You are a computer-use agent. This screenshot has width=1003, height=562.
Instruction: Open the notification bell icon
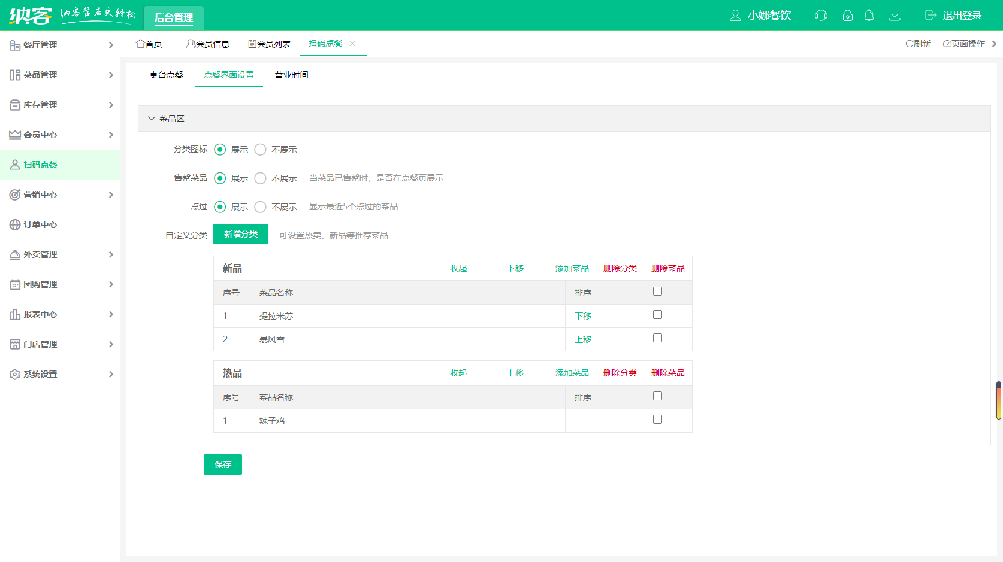click(869, 16)
